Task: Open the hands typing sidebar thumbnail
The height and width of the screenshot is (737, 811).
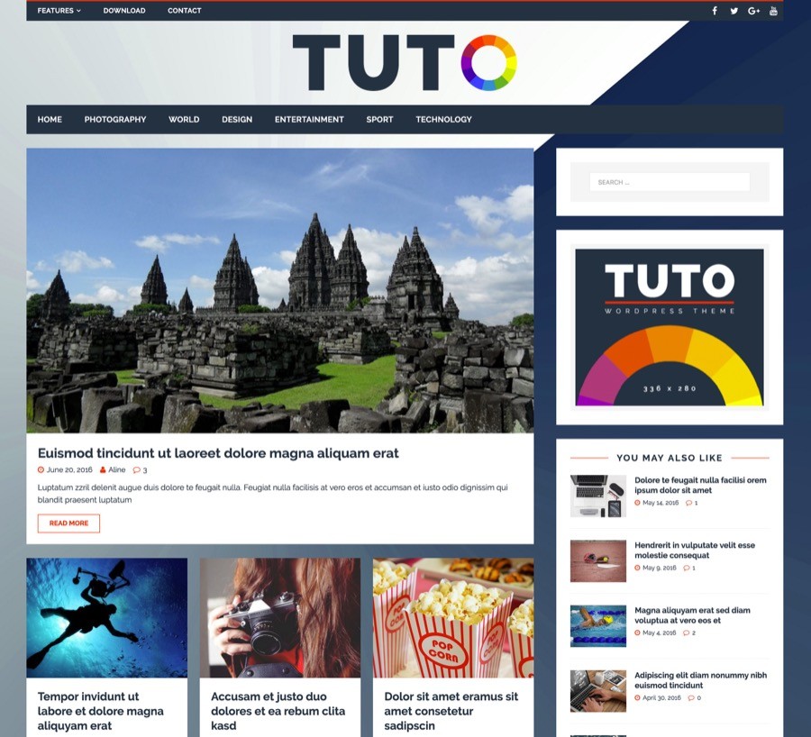Action: [x=598, y=691]
